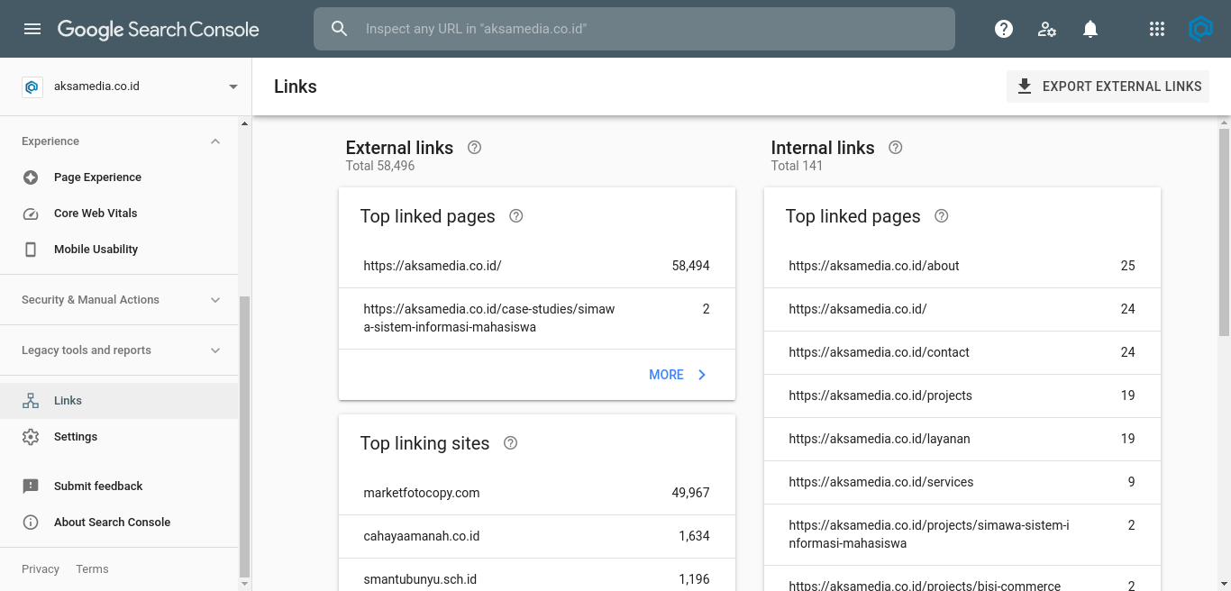Viewport: 1231px width, 591px height.
Task: Open Settings from the sidebar
Action: 76,437
